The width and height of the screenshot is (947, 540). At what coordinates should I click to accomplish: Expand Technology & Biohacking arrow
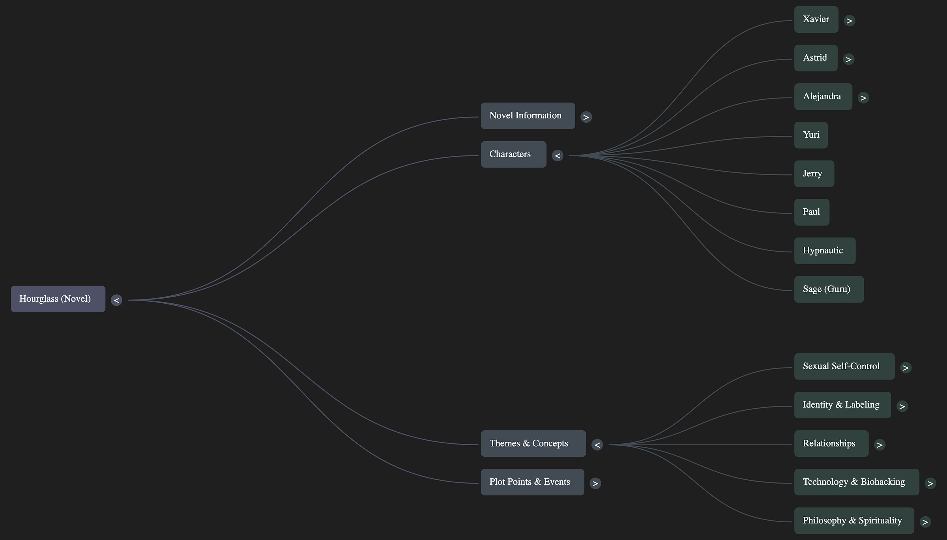(x=930, y=483)
